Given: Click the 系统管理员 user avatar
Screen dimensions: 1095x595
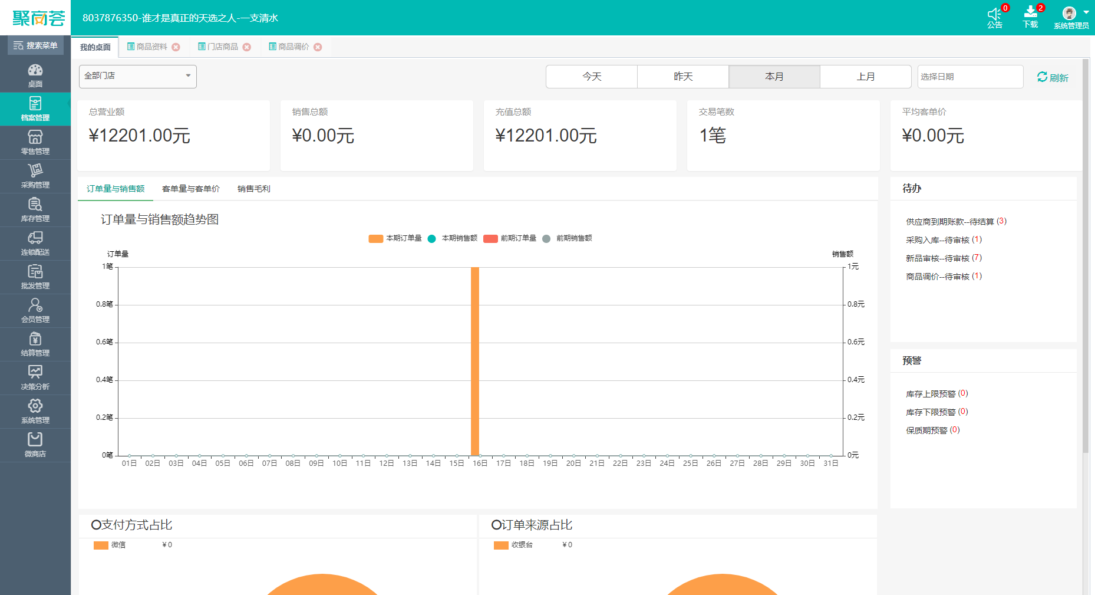Looking at the screenshot, I should tap(1069, 13).
